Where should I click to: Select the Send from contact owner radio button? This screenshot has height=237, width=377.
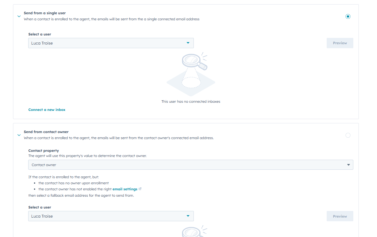pyautogui.click(x=348, y=135)
